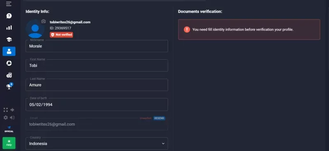
Task: Open the trading chart bars icon
Action: click(x=9, y=28)
